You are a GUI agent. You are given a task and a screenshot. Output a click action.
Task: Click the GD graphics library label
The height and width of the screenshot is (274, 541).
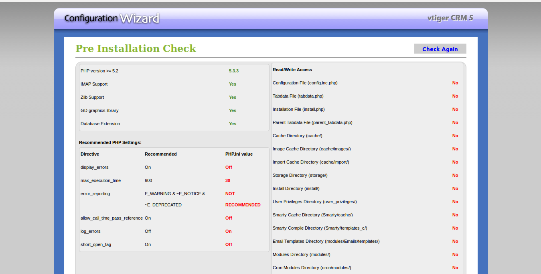tap(99, 110)
